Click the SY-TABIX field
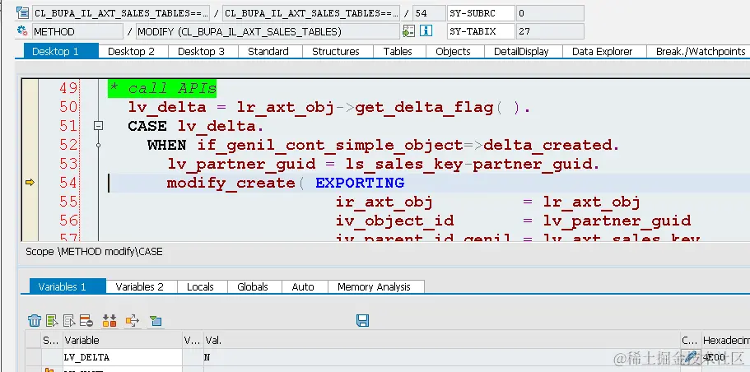 [481, 31]
